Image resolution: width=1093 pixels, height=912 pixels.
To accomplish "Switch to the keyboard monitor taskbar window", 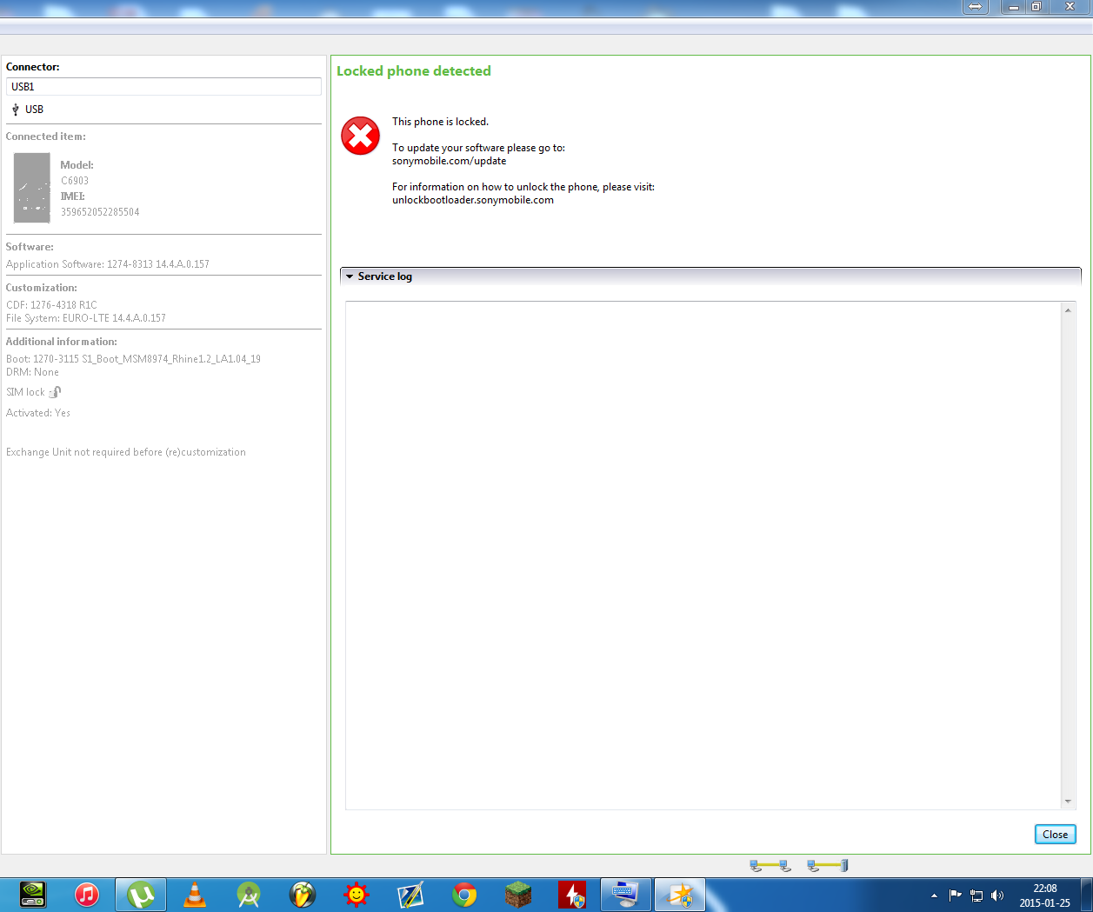I will [x=625, y=895].
